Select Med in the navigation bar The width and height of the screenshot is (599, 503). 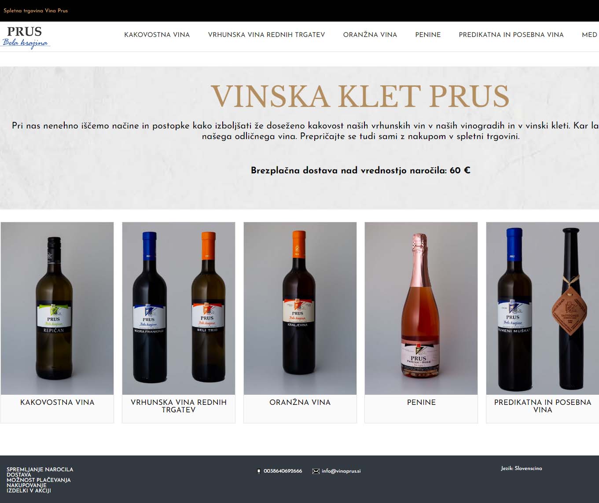point(590,35)
